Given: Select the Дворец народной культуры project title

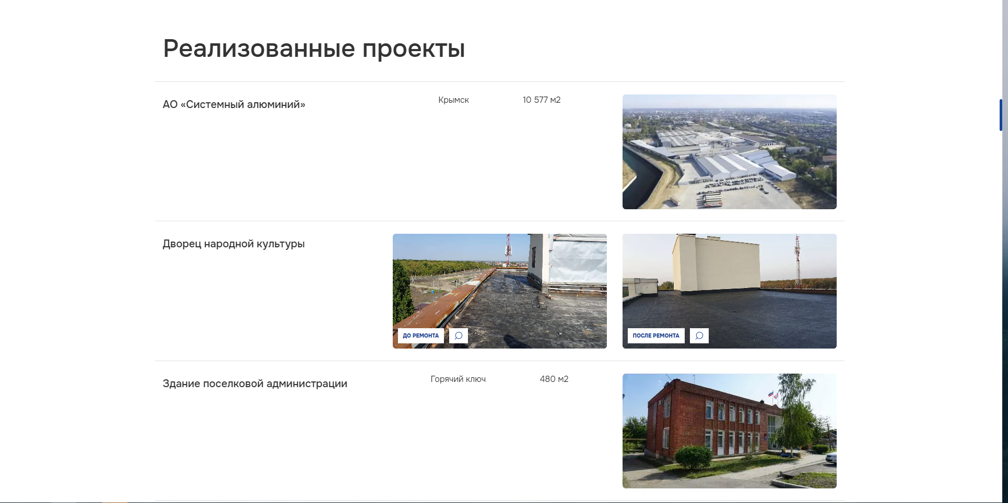Looking at the screenshot, I should 233,244.
